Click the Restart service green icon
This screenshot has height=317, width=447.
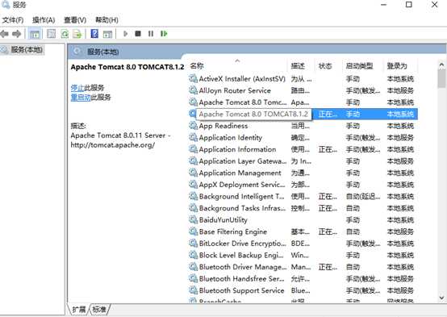pyautogui.click(x=164, y=34)
